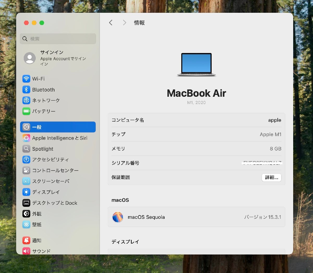Click the メモリ row label
Viewport: 313px width, 273px height.
pyautogui.click(x=118, y=149)
